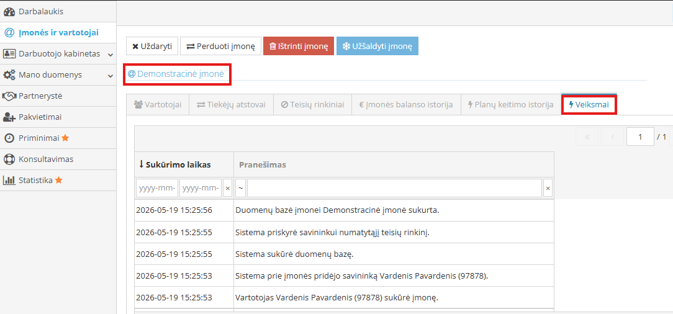Click the gears icon beside Mano duomenys
Viewport: 673px width, 314px height.
9,75
